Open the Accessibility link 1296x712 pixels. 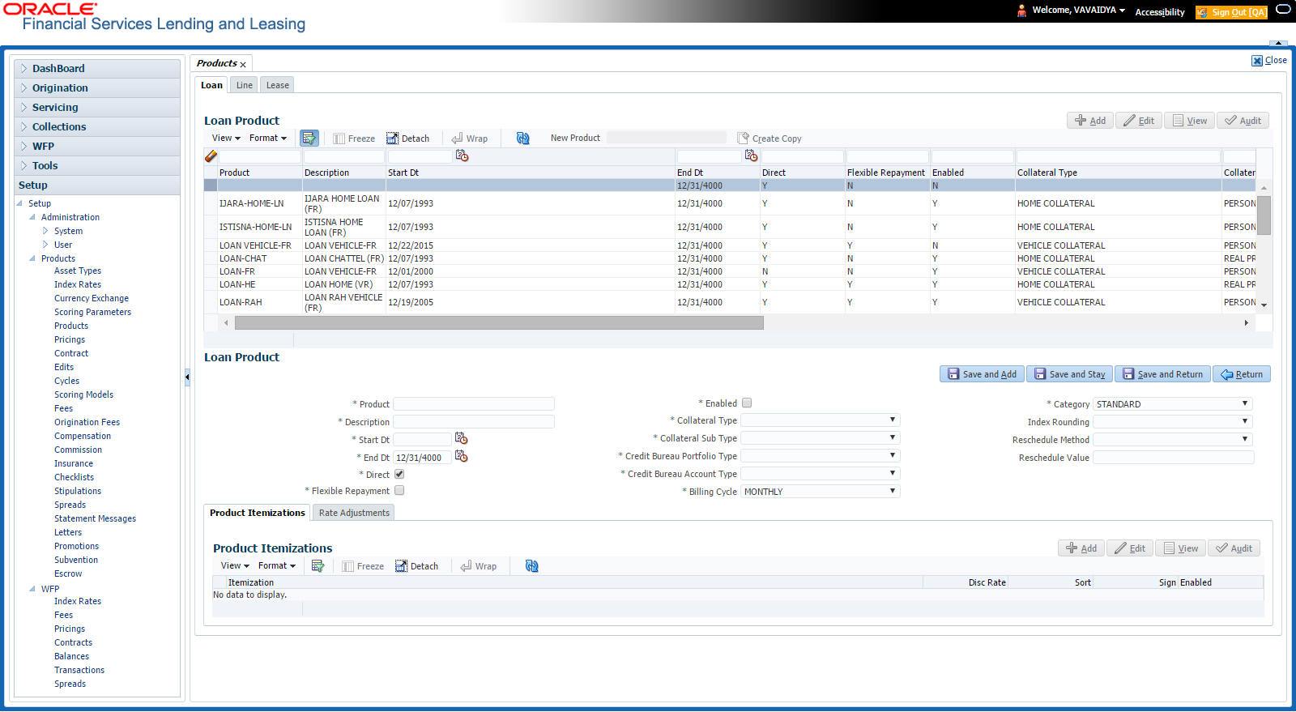click(x=1160, y=12)
